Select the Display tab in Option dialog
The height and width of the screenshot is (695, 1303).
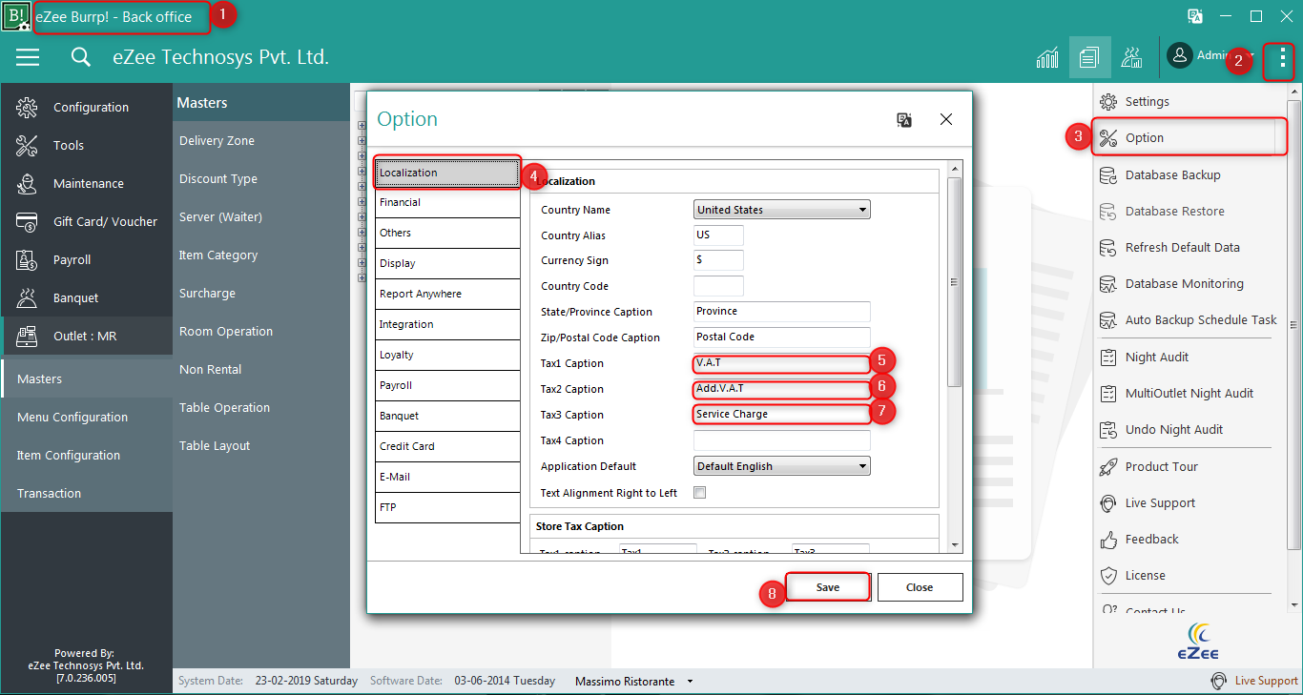coord(447,263)
